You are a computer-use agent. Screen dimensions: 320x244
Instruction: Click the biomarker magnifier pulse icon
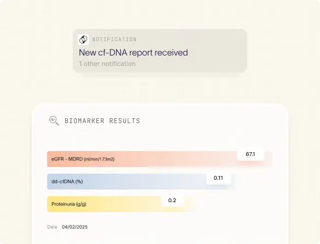point(54,120)
